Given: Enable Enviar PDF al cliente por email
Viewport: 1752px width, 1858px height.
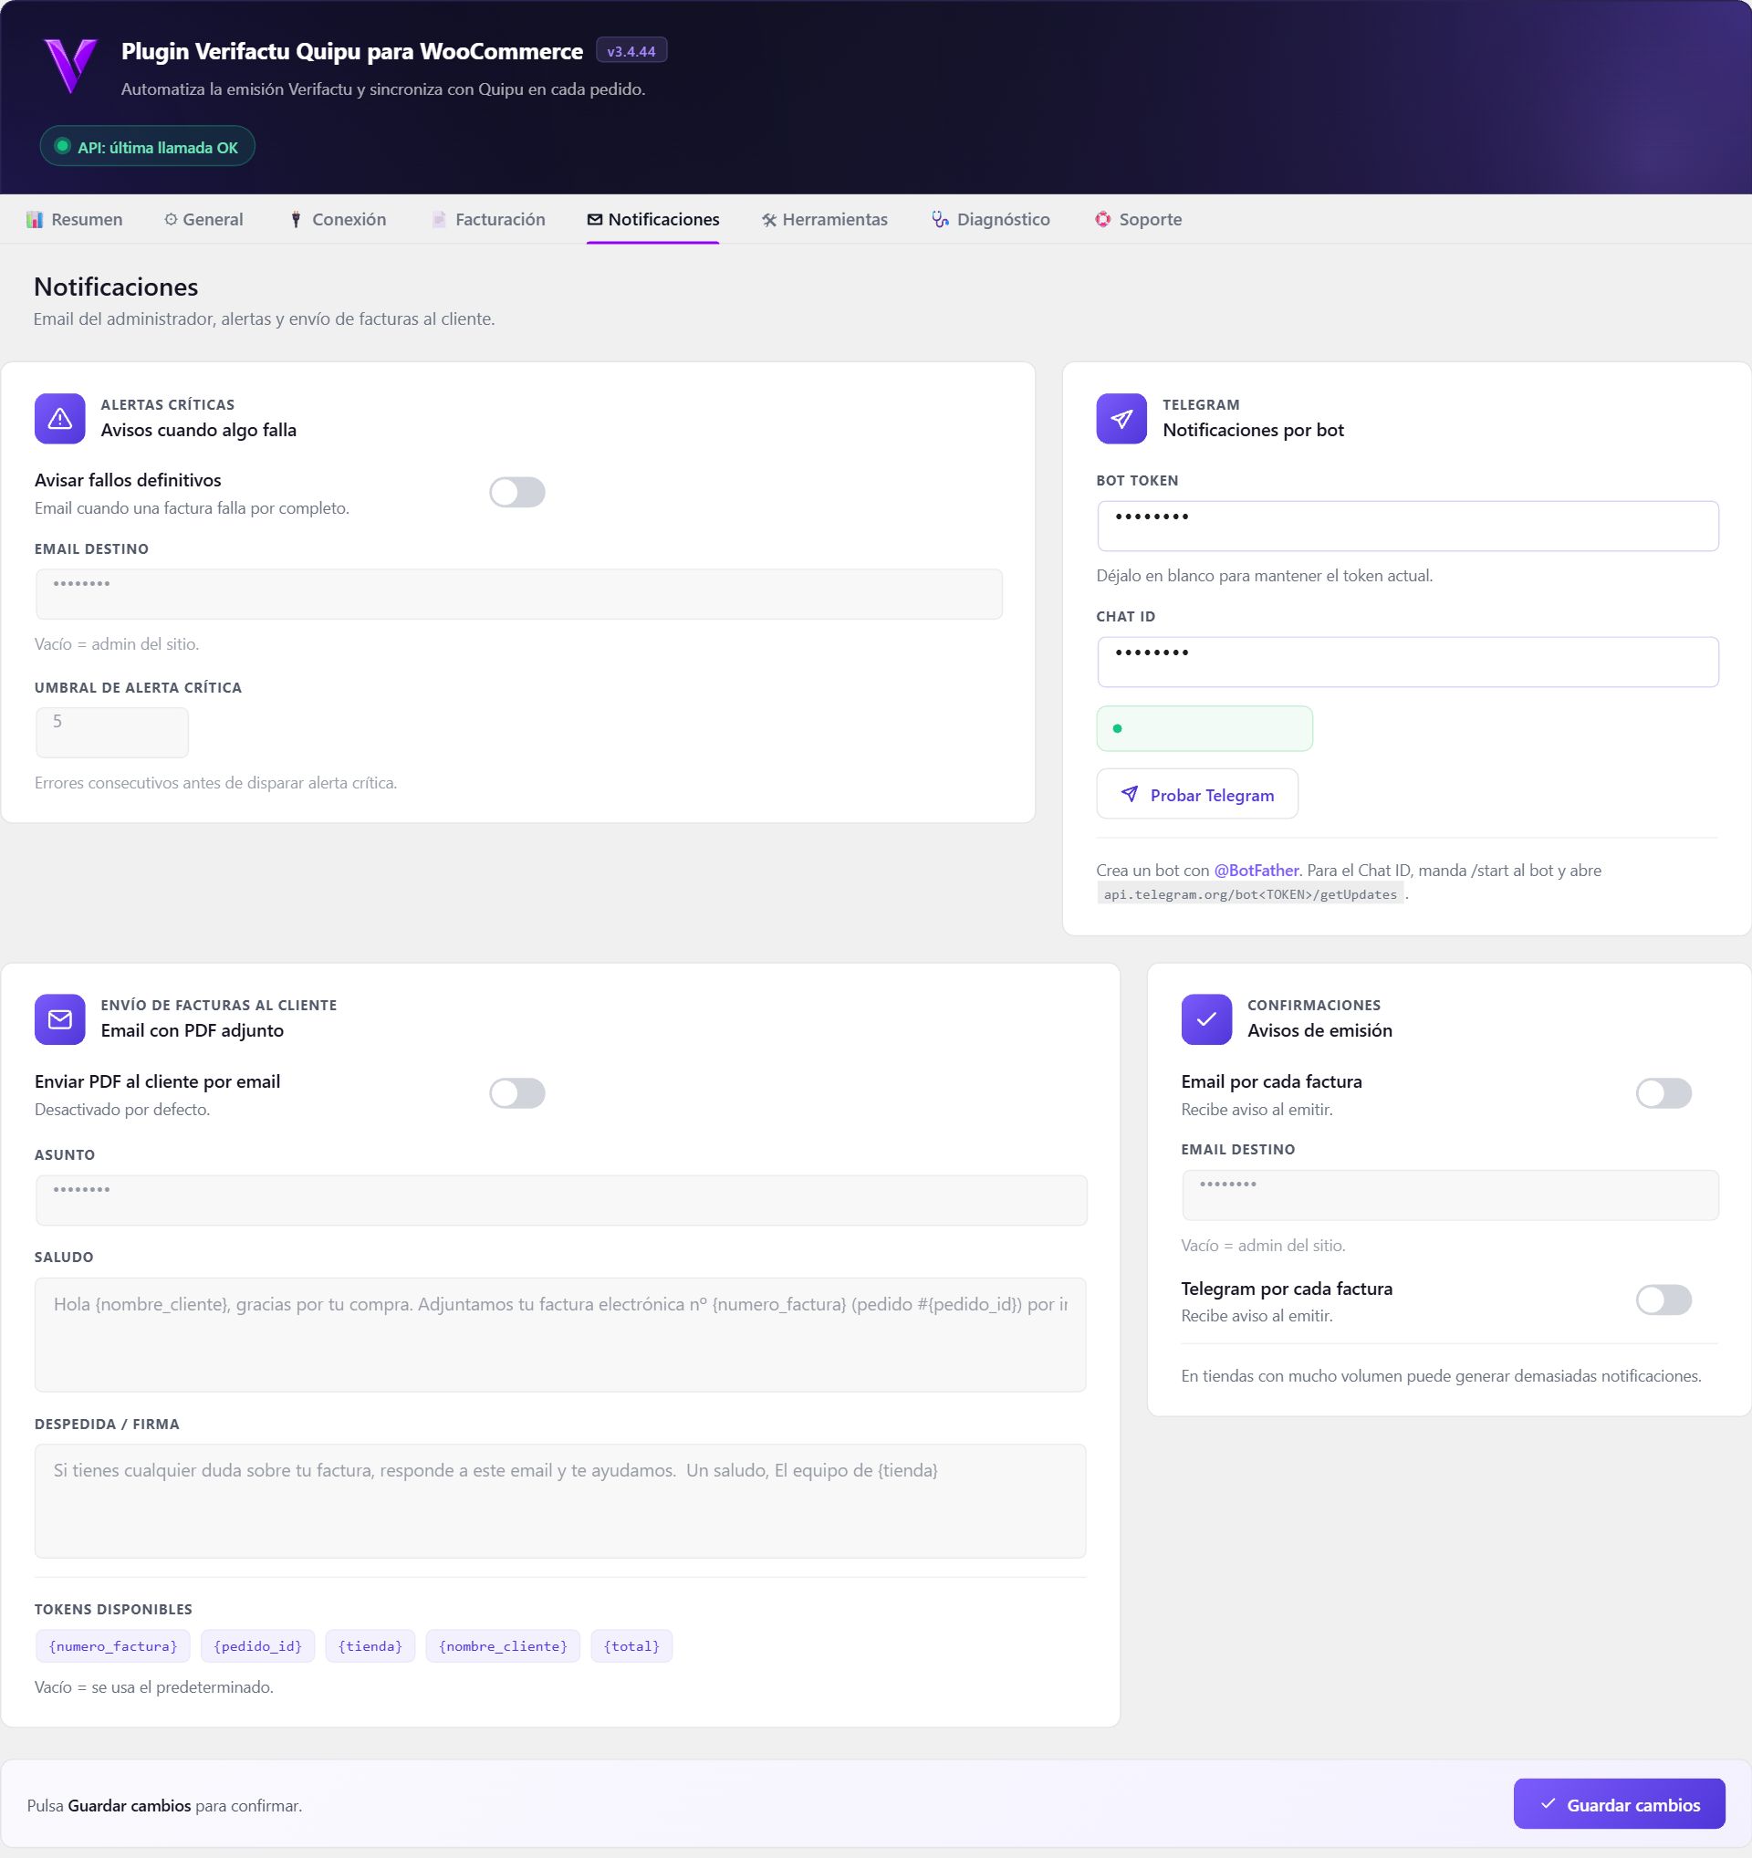Looking at the screenshot, I should [x=516, y=1092].
